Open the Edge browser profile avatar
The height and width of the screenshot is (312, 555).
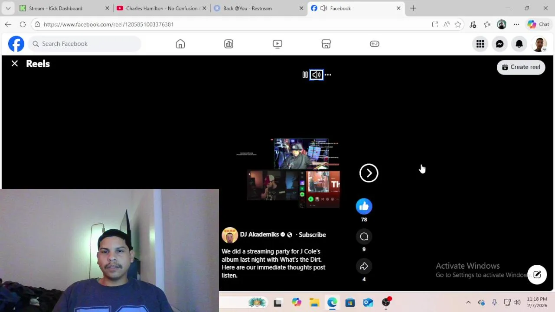click(502, 24)
